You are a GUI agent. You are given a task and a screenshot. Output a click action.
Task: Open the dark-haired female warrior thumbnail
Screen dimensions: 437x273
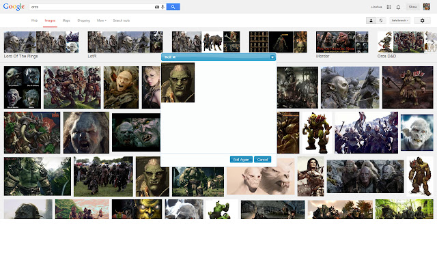(311, 177)
